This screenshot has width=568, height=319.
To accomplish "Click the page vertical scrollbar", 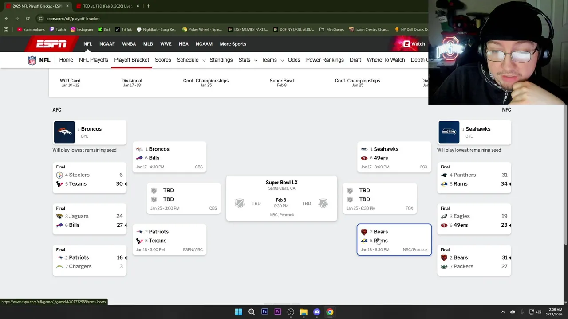I will (565, 175).
